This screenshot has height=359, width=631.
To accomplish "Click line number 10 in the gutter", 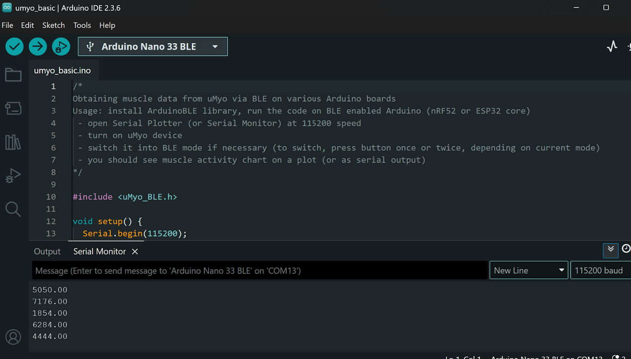I will pos(51,197).
